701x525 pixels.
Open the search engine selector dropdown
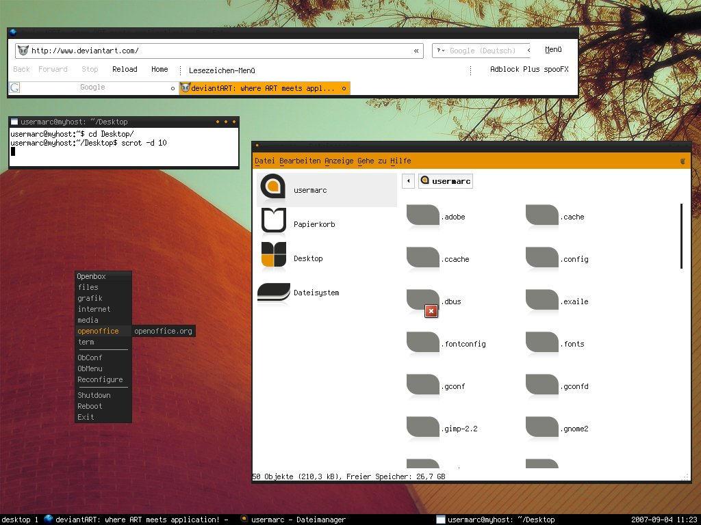(440, 51)
